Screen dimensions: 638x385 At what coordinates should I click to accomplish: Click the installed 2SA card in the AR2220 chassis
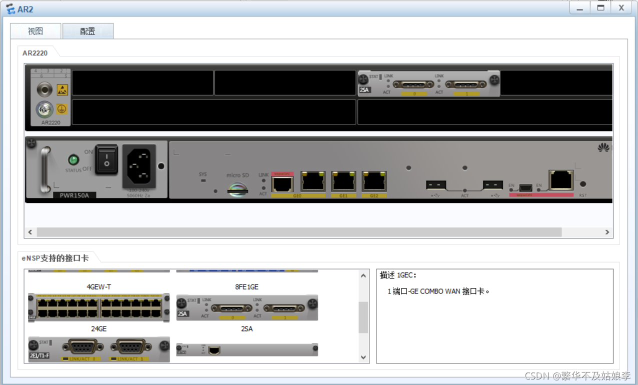click(429, 83)
